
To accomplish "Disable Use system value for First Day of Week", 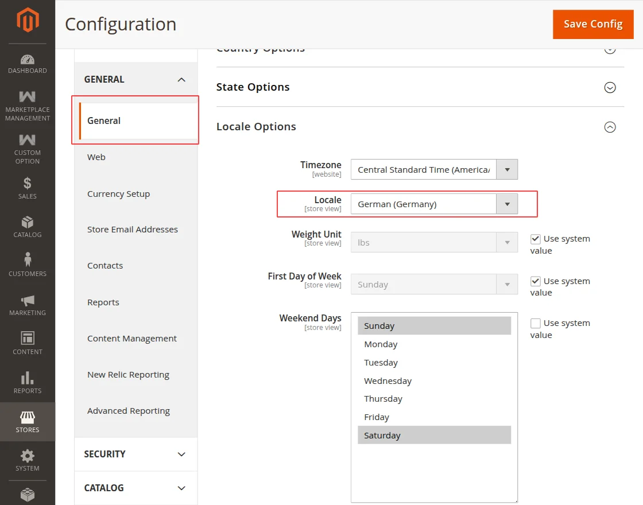I will pyautogui.click(x=537, y=281).
